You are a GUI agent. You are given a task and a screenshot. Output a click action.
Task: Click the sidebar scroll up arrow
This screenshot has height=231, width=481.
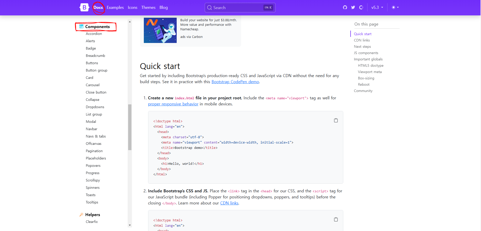130,22
